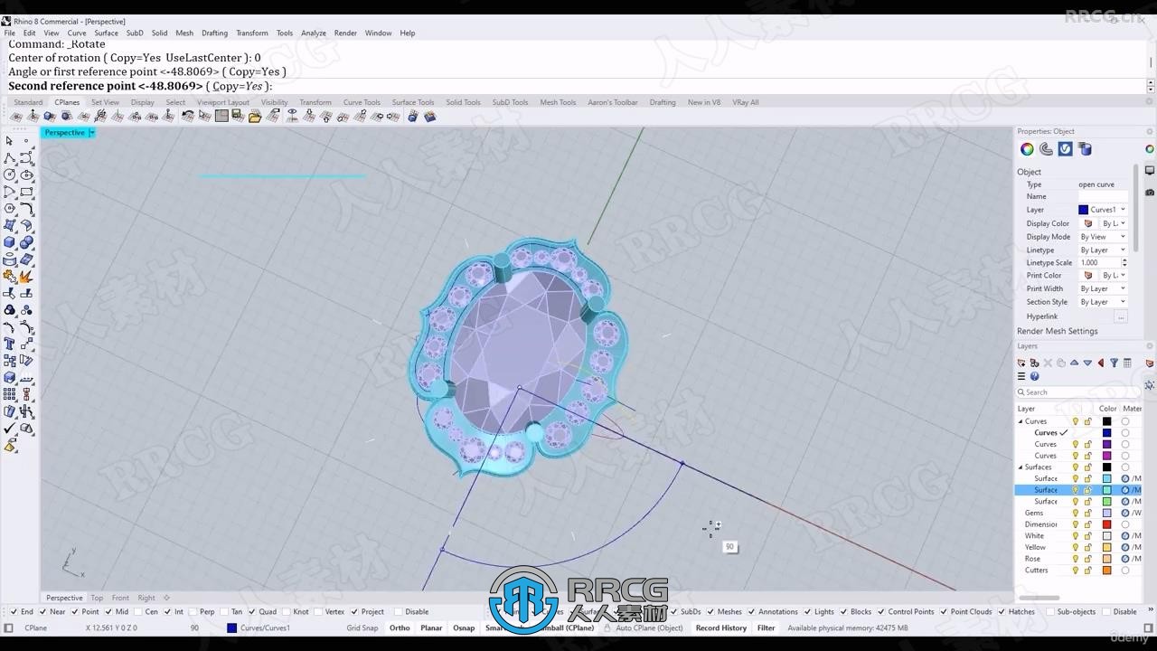Click the red color swatch of Dimension layer

click(1106, 524)
